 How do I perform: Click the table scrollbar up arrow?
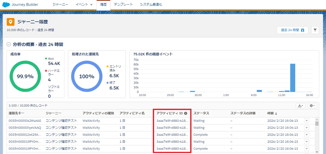tap(317, 119)
